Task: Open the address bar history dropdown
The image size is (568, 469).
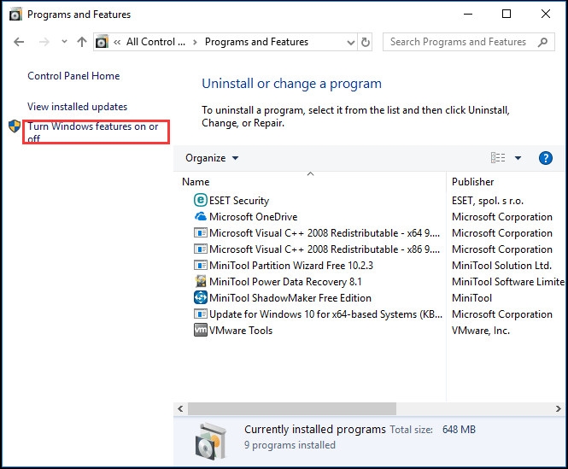Action: (351, 43)
